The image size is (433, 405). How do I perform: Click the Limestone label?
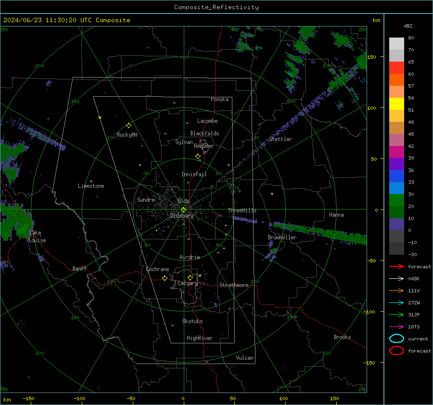point(91,186)
